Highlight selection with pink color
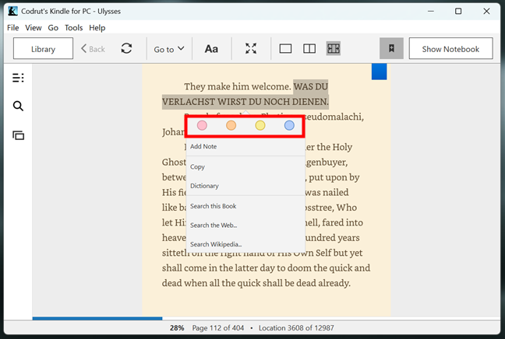This screenshot has height=339, width=505. pos(202,125)
